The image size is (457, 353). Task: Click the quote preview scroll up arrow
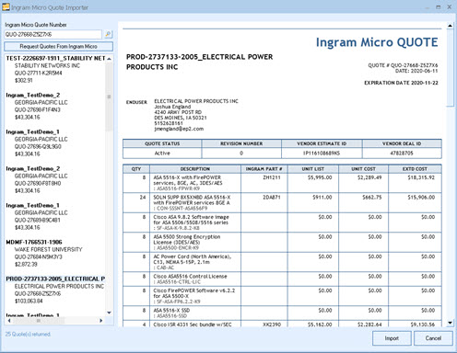(x=450, y=26)
